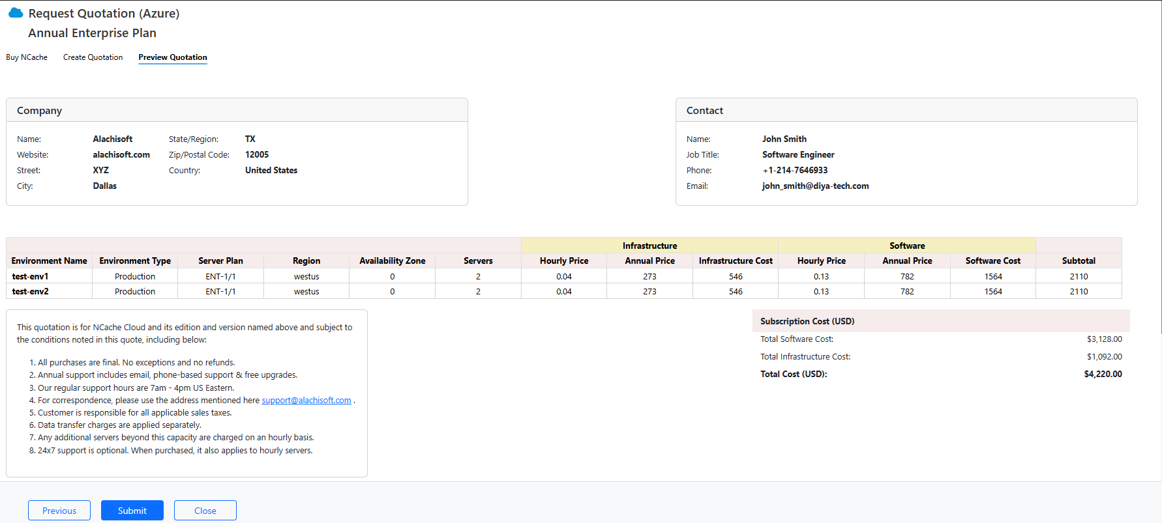
Task: Click condition about regular support hours
Action: pyautogui.click(x=136, y=388)
